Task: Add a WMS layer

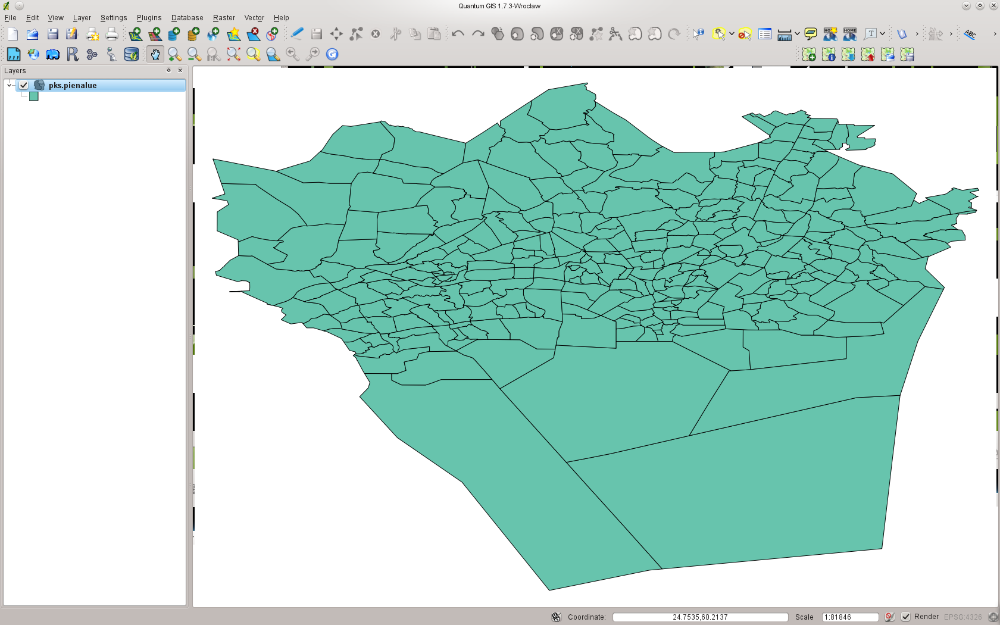Action: click(x=213, y=34)
